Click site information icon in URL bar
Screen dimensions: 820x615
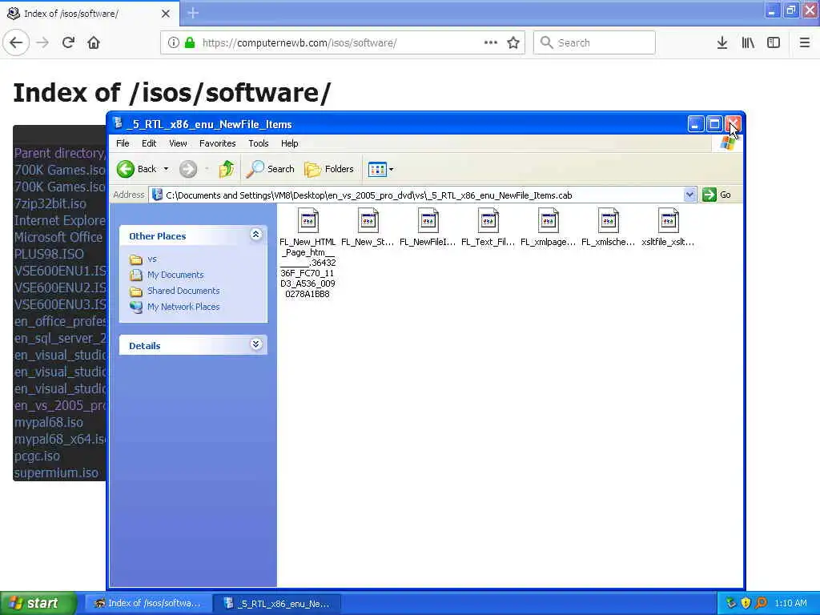tap(173, 42)
